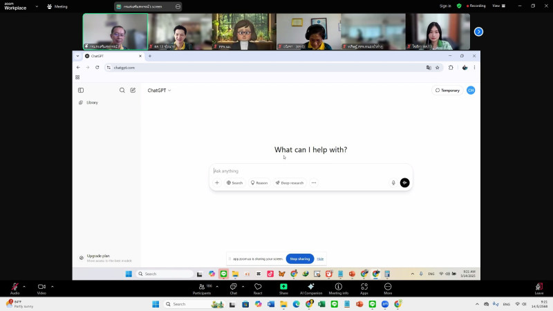The width and height of the screenshot is (553, 311).
Task: Switch to the ChatGPT browser tab
Action: (x=113, y=56)
